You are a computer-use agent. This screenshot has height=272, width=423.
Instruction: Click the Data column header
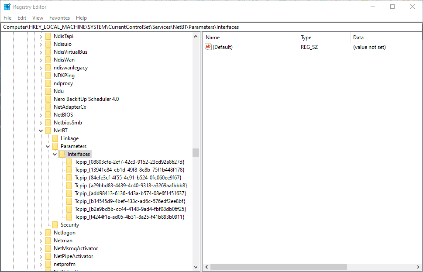[x=386, y=38]
